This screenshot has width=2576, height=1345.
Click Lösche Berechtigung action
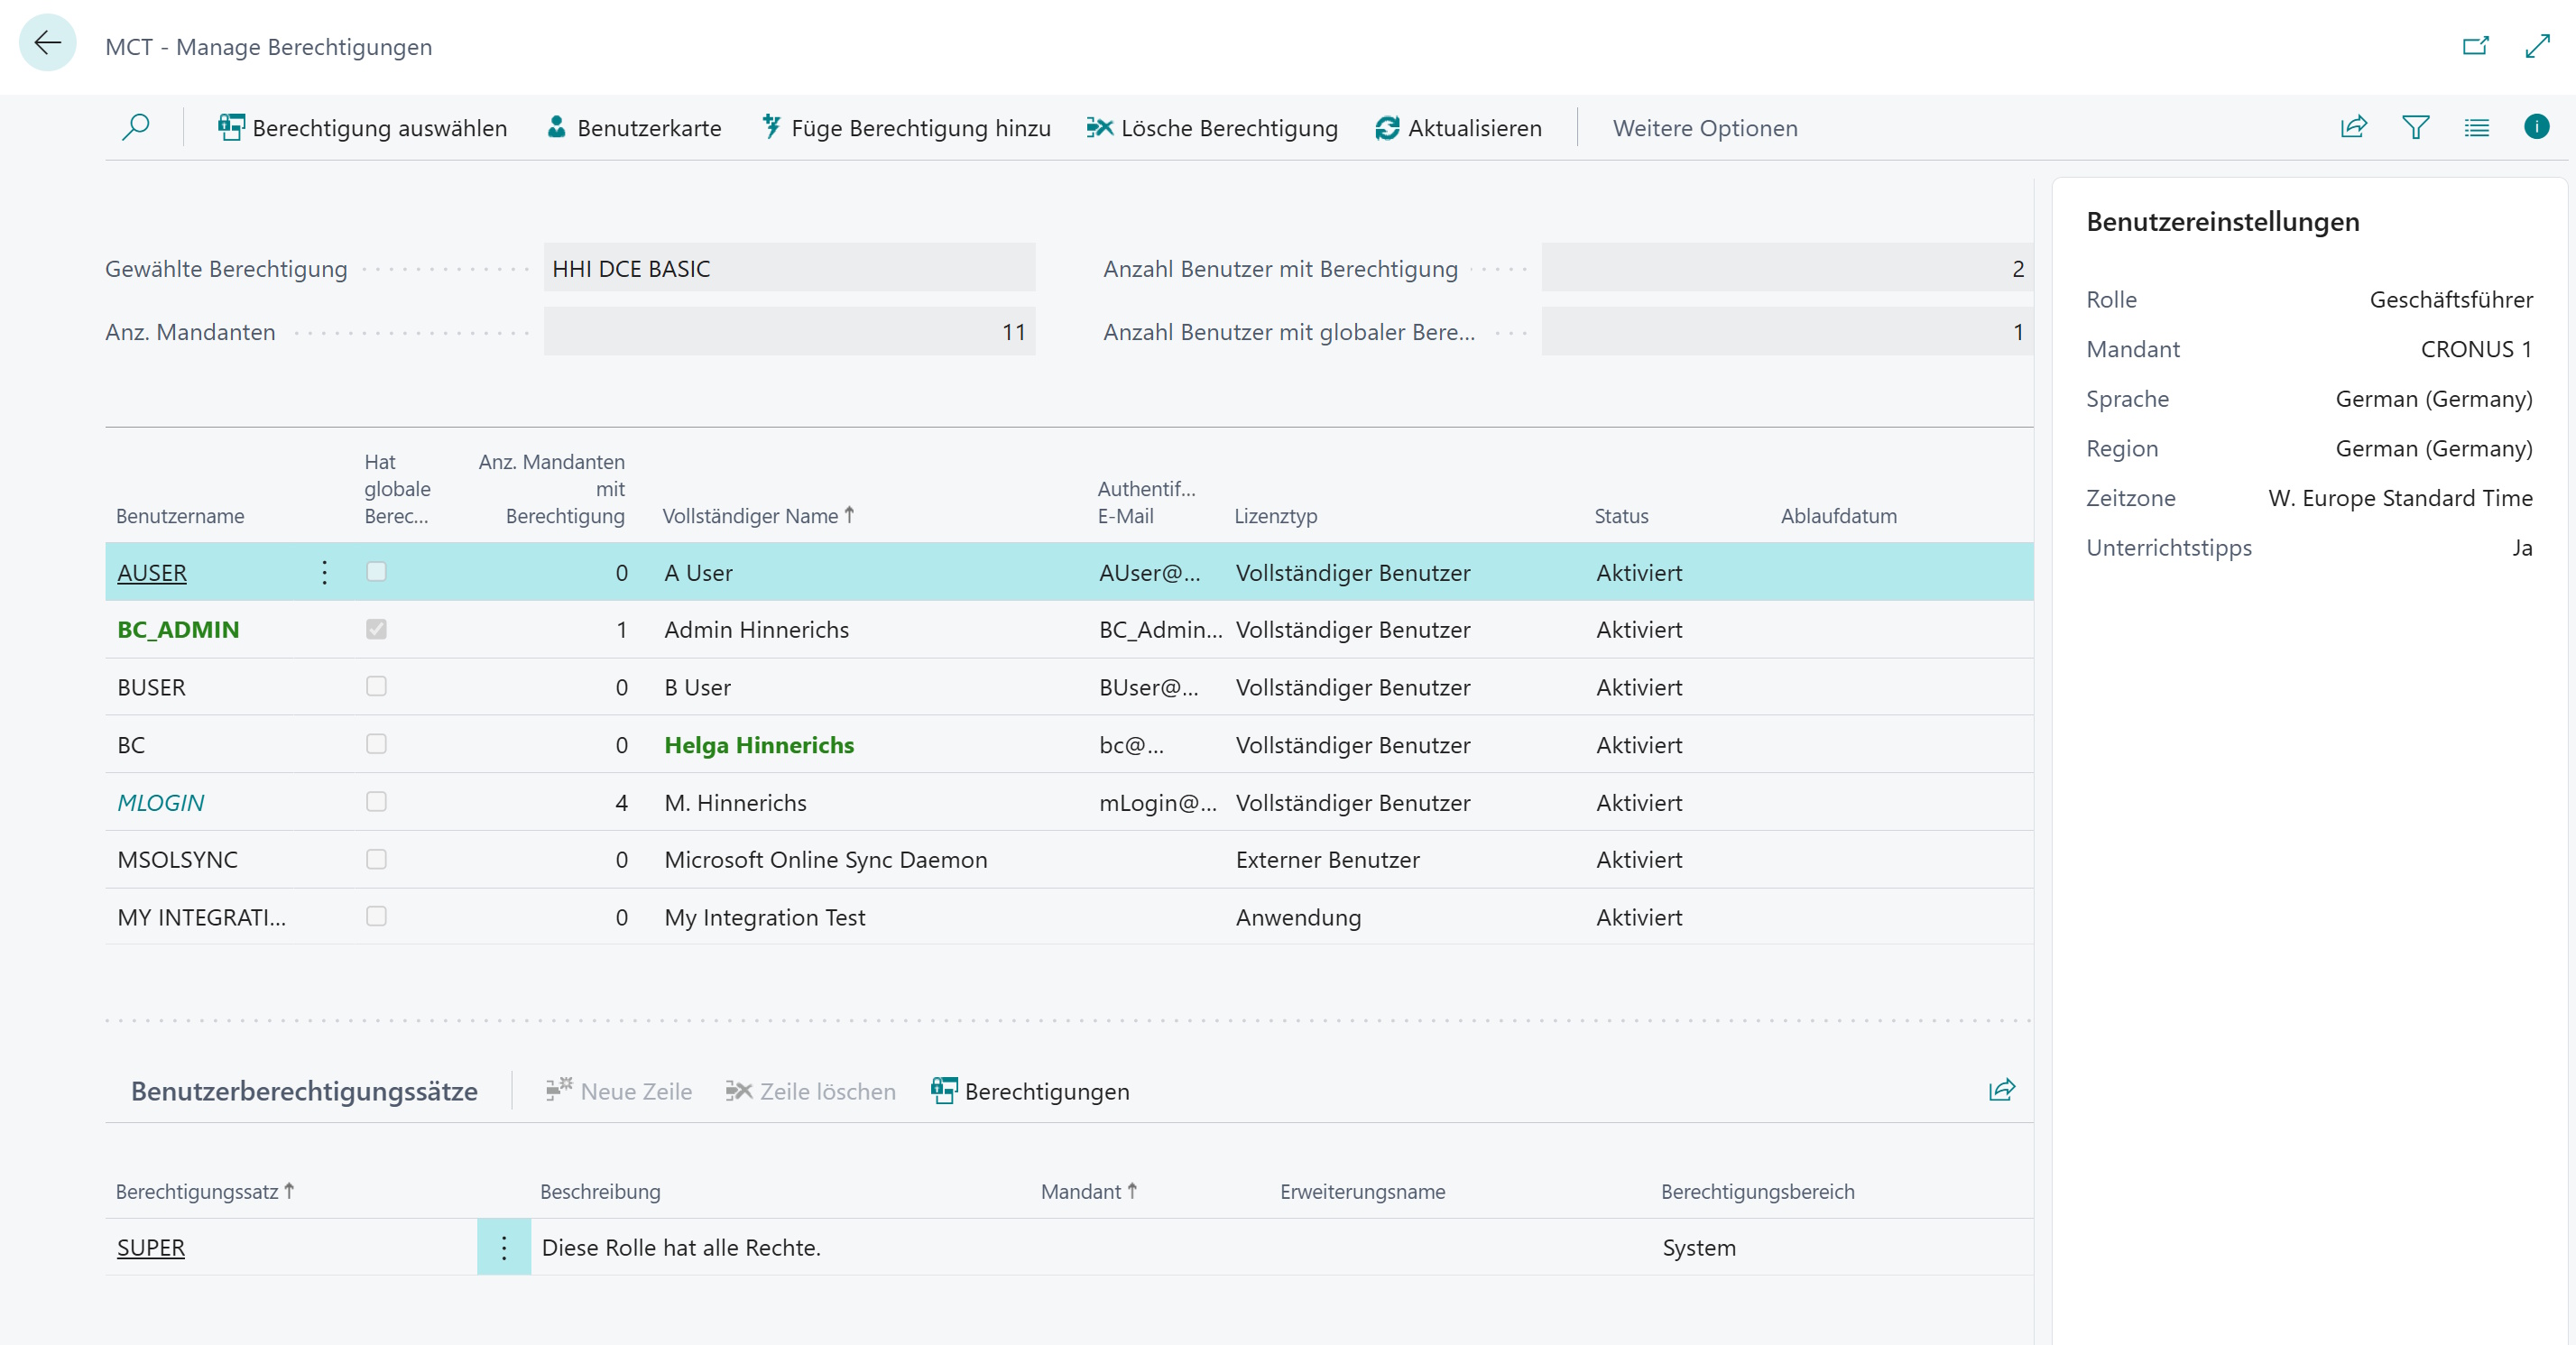[1212, 128]
